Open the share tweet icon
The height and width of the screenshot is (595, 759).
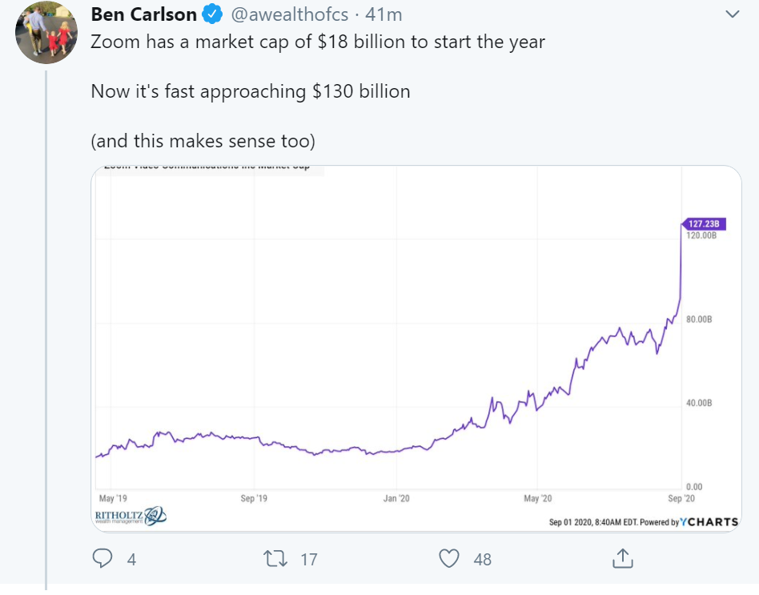622,557
